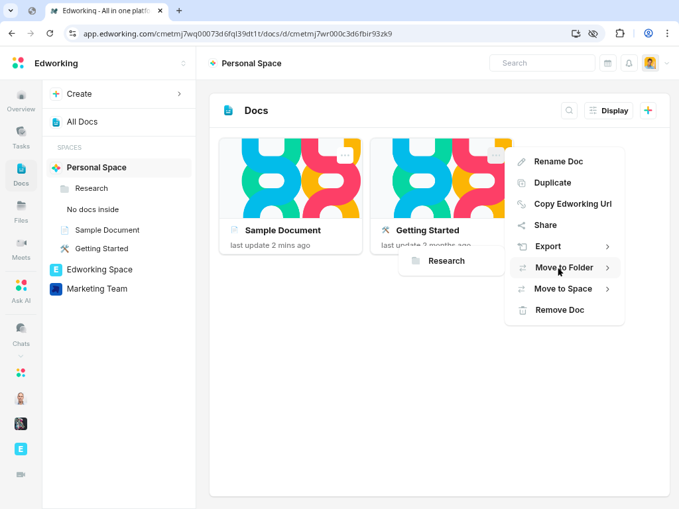Image resolution: width=679 pixels, height=509 pixels.
Task: Click the search icon in Docs panel
Action: click(569, 111)
